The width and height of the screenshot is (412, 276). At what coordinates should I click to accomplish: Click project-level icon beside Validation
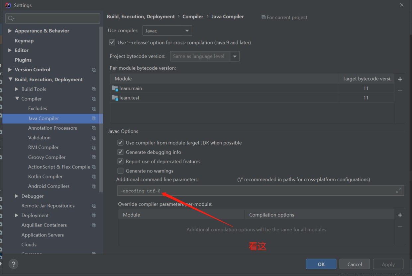tap(94, 138)
